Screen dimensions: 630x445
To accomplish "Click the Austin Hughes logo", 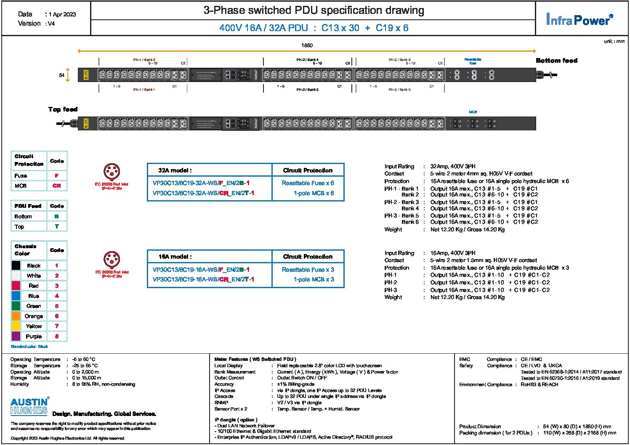I will 30,406.
